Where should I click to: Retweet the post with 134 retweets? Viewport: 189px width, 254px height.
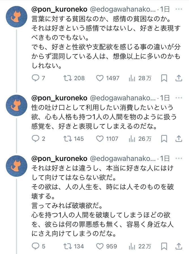tap(68, 246)
